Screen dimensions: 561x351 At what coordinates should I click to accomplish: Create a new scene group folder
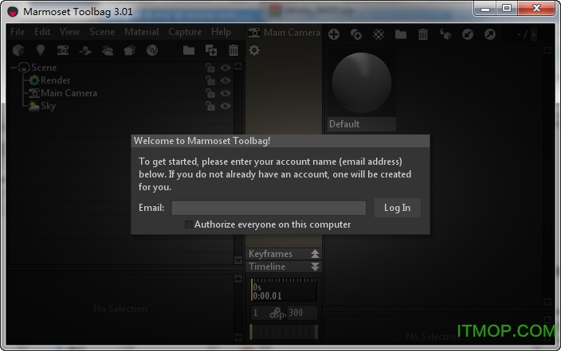(x=189, y=50)
